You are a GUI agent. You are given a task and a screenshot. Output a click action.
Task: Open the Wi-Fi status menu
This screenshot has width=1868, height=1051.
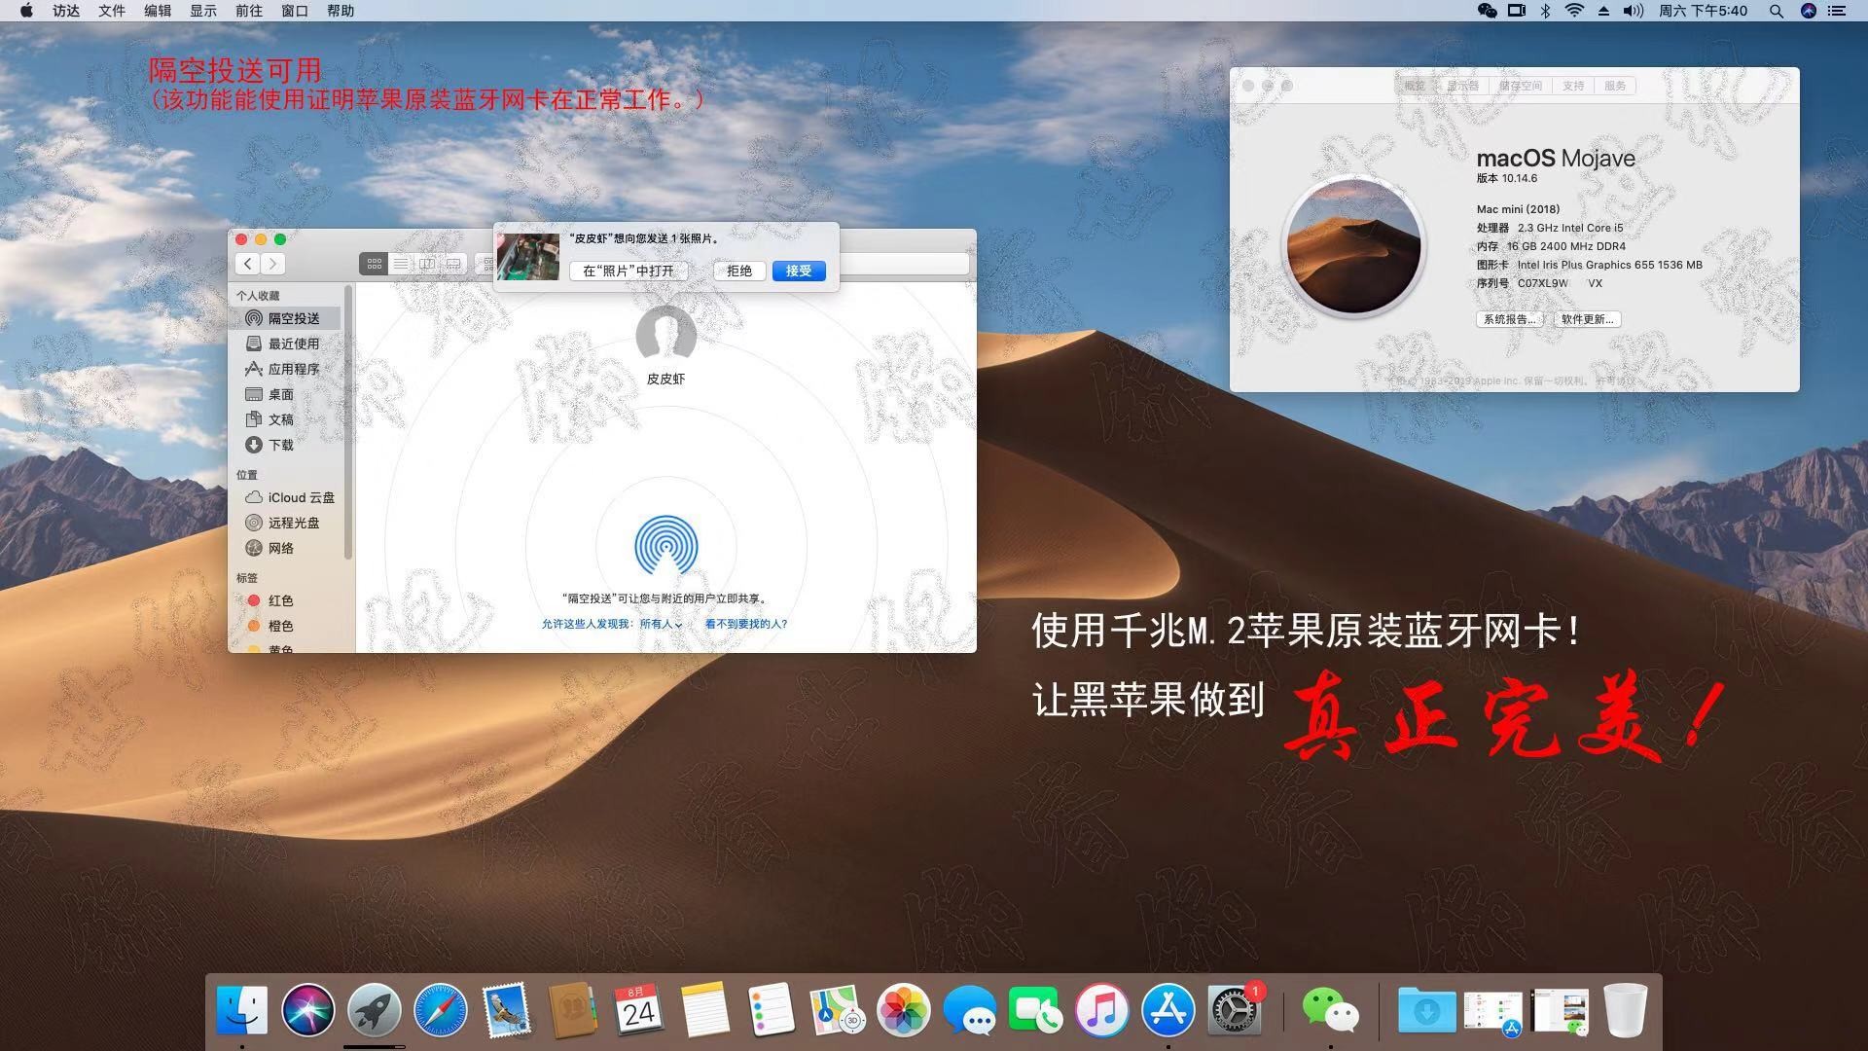[1574, 11]
